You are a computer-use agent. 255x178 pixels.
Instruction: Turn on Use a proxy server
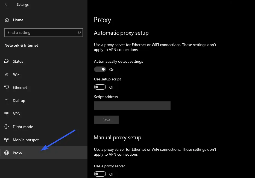[100, 174]
